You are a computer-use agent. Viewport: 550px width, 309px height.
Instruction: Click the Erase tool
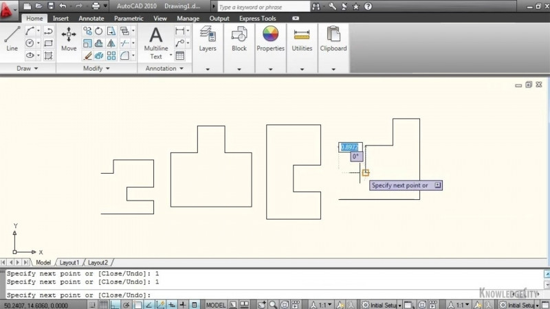(x=87, y=56)
